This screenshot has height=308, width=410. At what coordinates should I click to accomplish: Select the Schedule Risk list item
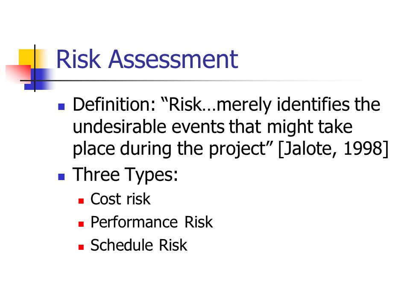[139, 245]
